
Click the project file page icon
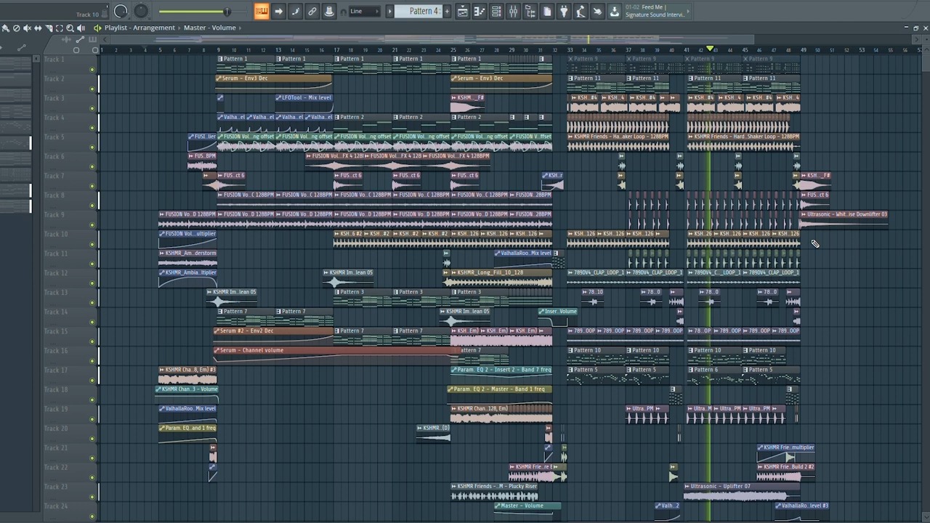point(547,11)
